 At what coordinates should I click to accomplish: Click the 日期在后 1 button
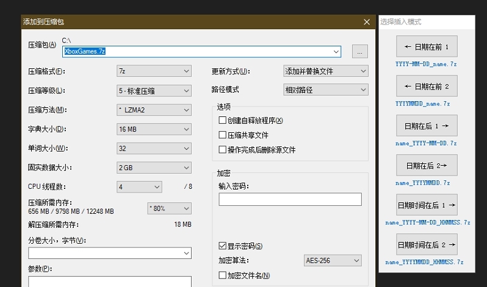point(427,126)
